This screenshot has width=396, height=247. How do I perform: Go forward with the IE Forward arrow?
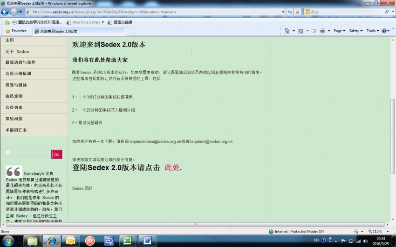14,12
